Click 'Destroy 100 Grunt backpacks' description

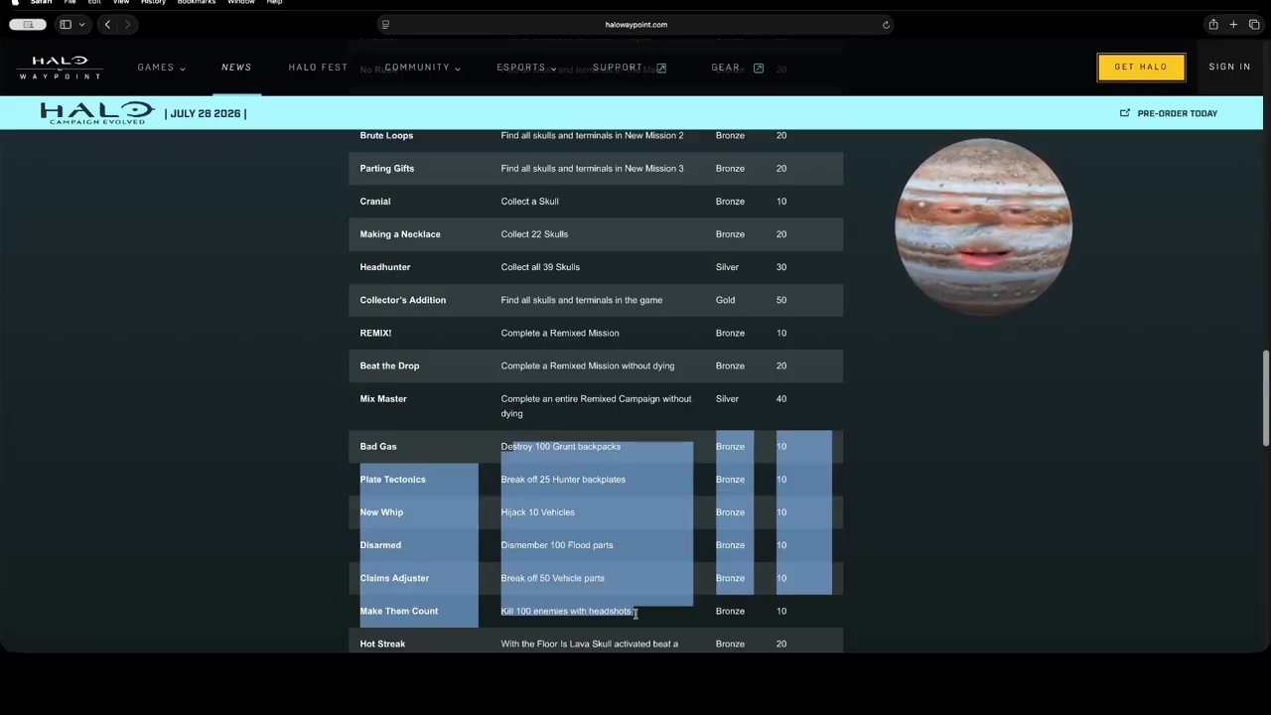561,447
